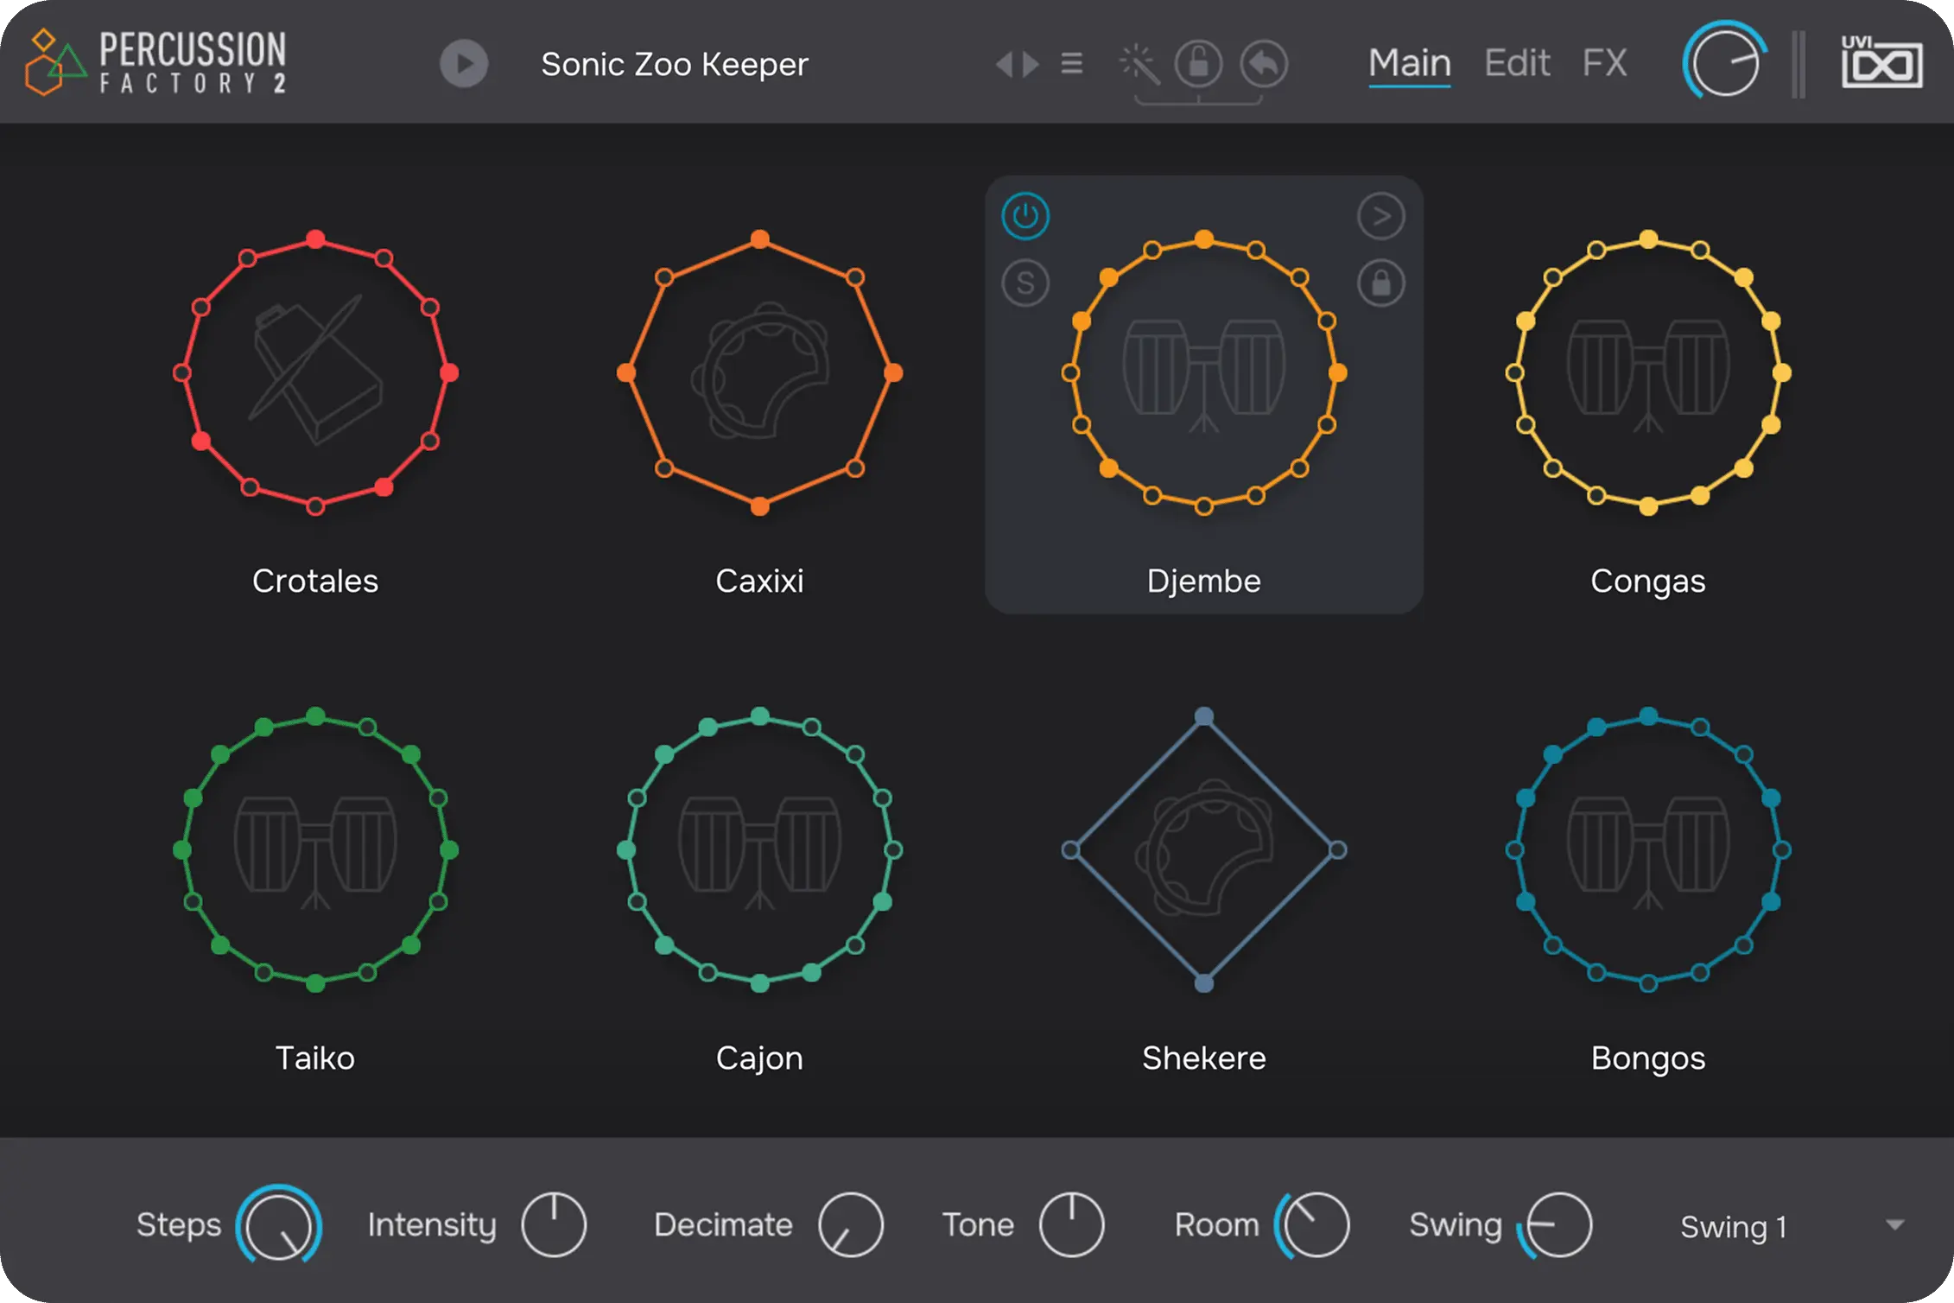The width and height of the screenshot is (1954, 1303).
Task: Toggle the top step of Crotales ring
Action: point(316,239)
